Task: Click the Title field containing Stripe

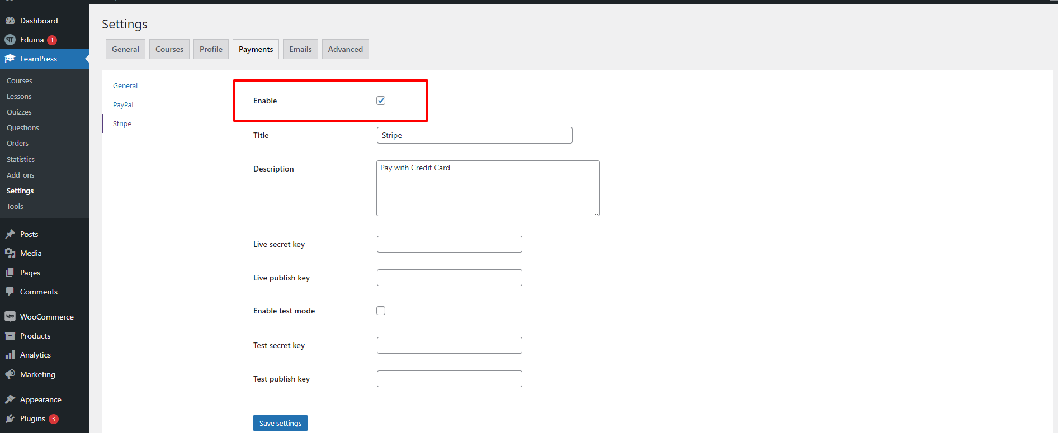Action: 475,135
